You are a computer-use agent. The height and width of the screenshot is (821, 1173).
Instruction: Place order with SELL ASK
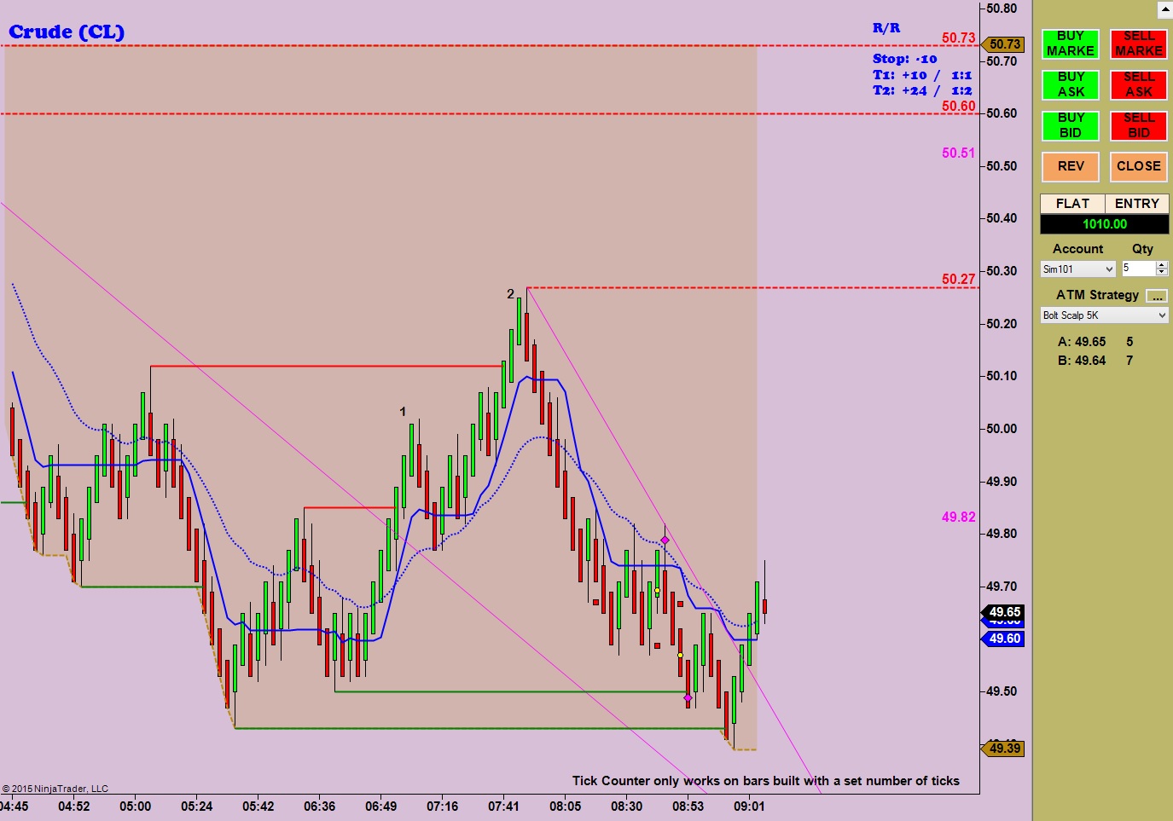pos(1138,84)
